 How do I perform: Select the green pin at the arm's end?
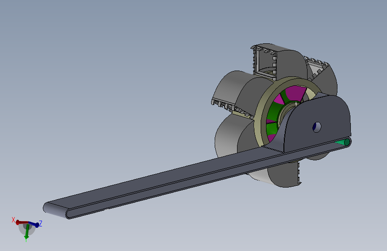pyautogui.click(x=343, y=142)
